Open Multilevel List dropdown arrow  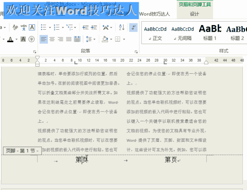(75, 27)
